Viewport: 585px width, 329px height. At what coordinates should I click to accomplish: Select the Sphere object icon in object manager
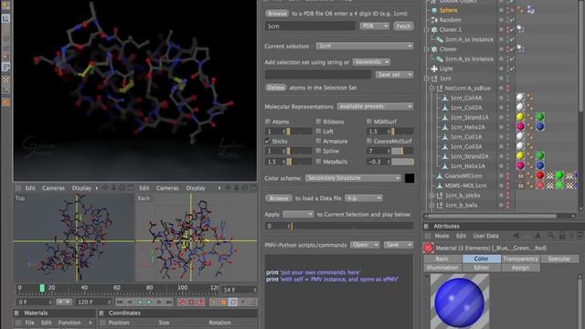(x=434, y=10)
